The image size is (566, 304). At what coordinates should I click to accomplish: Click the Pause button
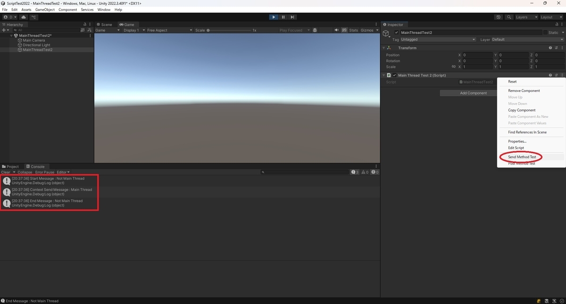click(x=283, y=17)
